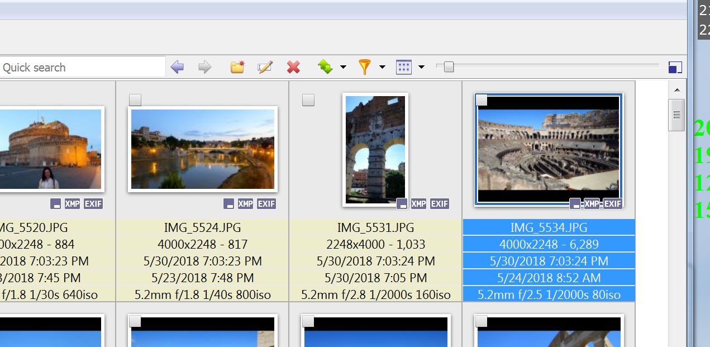The image size is (710, 347).
Task: Click '5.2mm f/1.8 1/40s 800iso' exposure text
Action: click(x=203, y=294)
